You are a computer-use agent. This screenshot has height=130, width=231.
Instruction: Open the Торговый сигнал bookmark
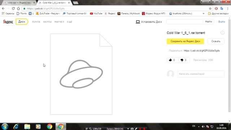tap(75, 13)
